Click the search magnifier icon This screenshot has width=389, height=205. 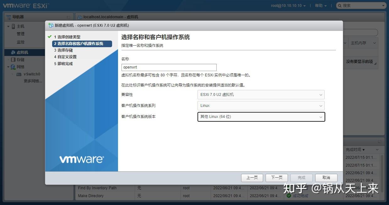(x=339, y=5)
